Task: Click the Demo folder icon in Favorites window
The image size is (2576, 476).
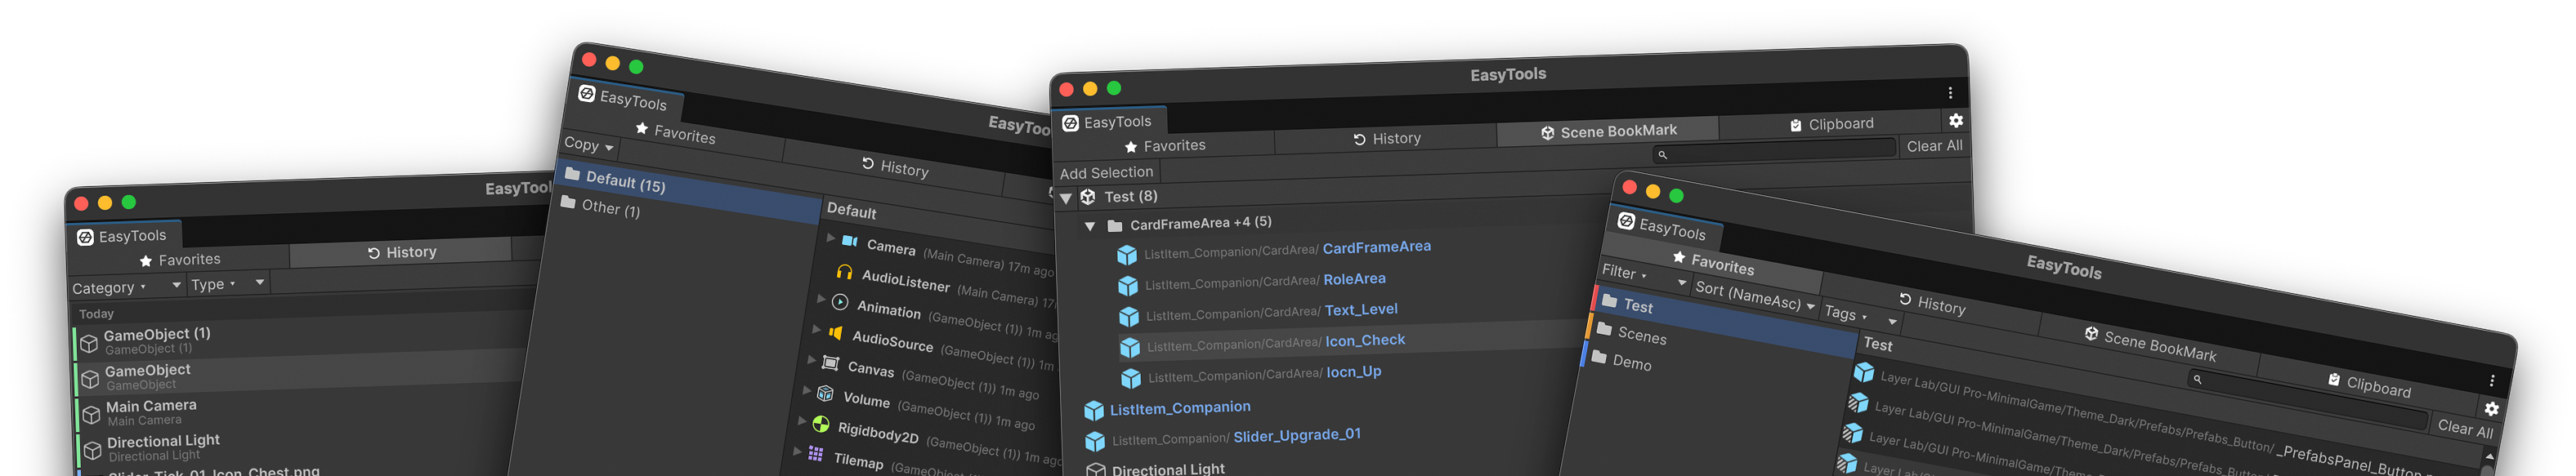Action: 1599,356
